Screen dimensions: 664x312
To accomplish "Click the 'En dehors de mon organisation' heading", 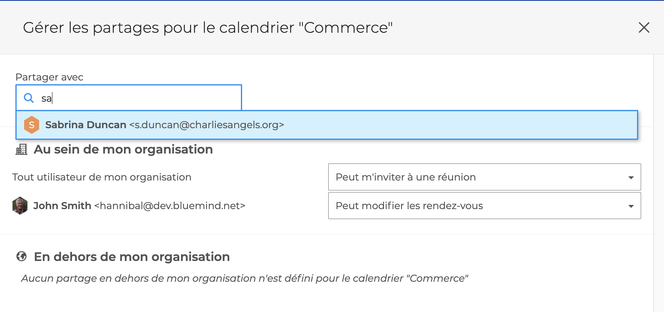I will [132, 257].
